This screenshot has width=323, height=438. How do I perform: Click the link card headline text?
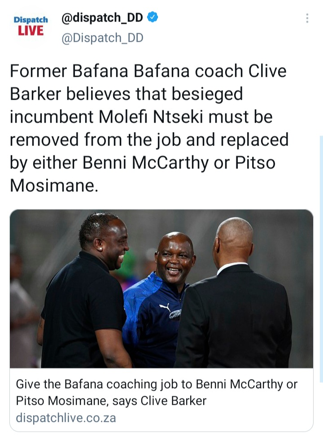pyautogui.click(x=157, y=392)
